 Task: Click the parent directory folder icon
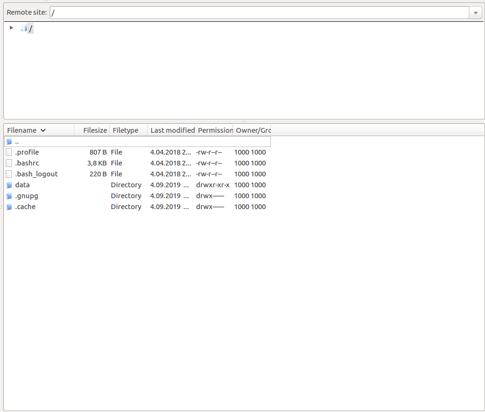coord(9,142)
